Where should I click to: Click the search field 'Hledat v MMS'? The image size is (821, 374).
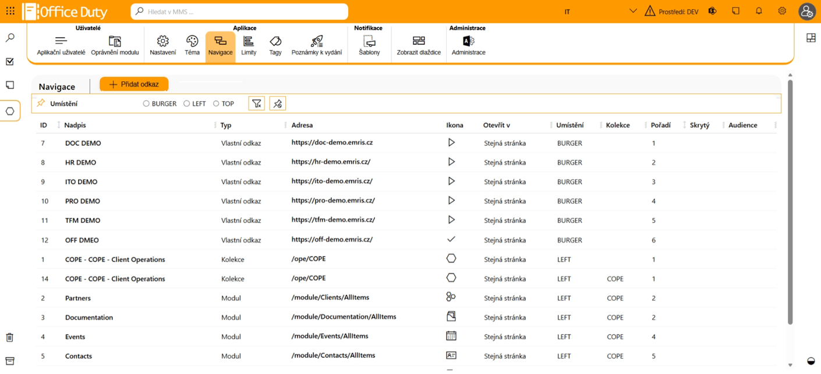(x=239, y=11)
